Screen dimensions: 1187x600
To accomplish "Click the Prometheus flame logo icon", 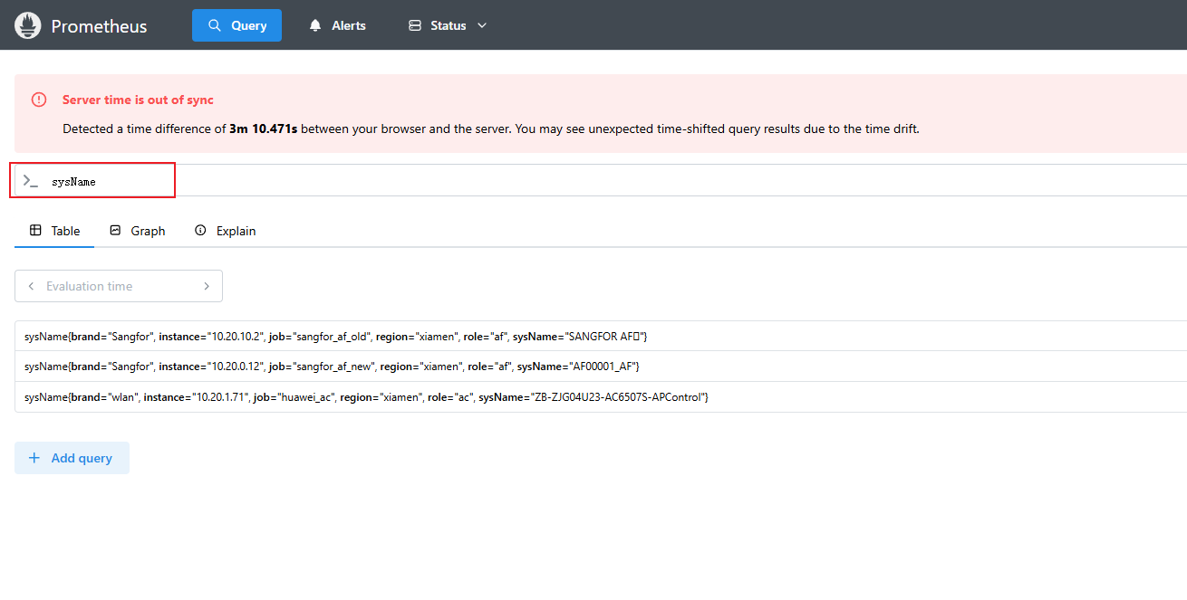I will click(x=28, y=25).
